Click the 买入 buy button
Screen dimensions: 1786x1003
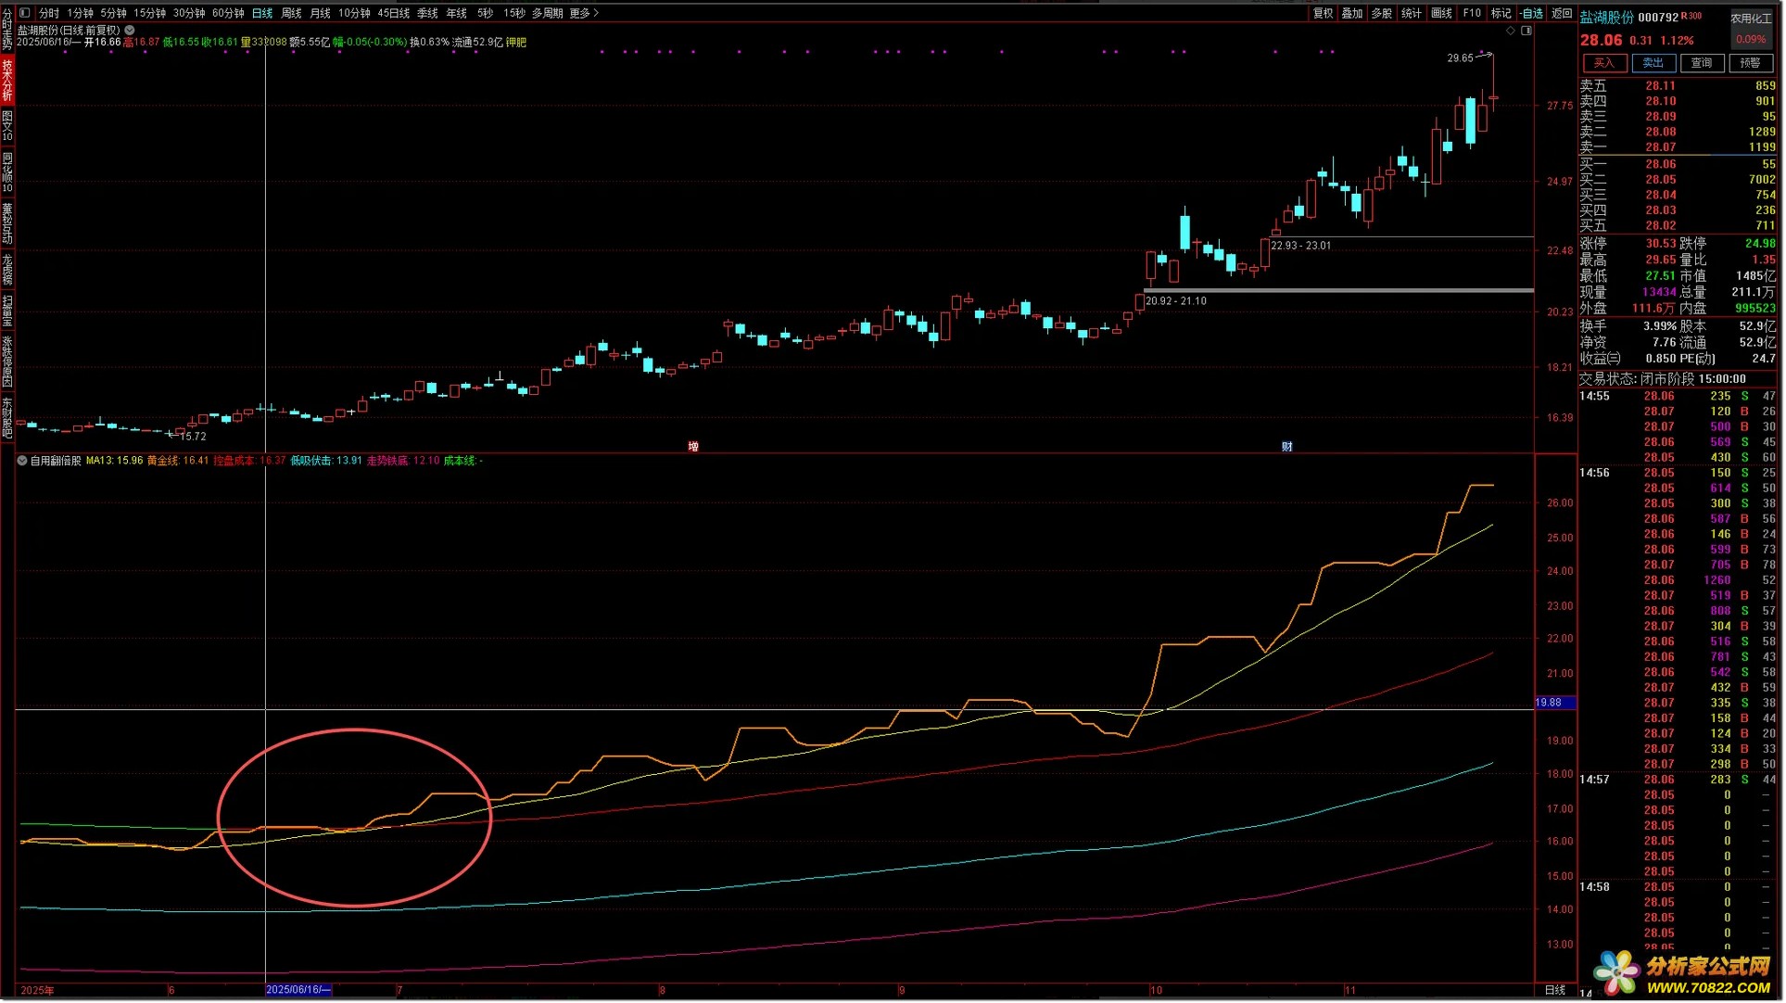[1604, 63]
